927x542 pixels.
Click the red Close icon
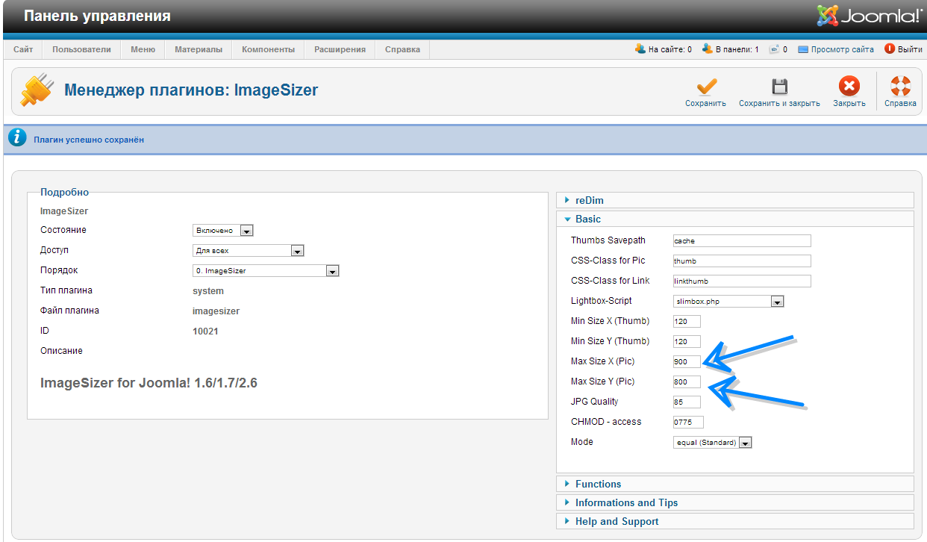(x=849, y=87)
